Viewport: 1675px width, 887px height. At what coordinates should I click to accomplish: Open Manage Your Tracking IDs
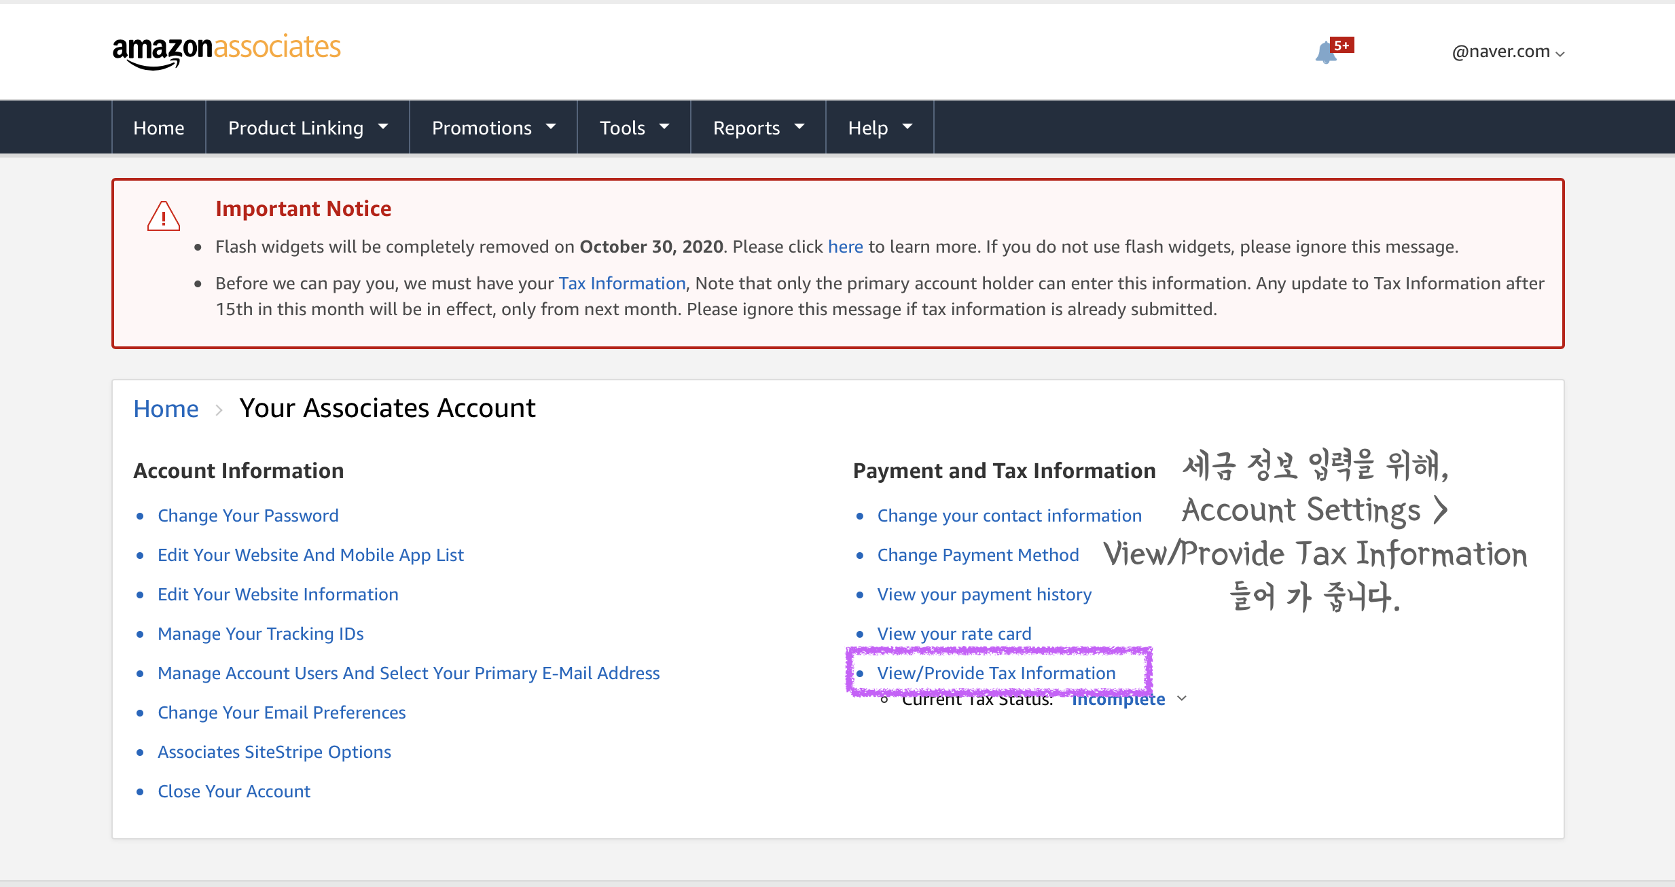(x=260, y=634)
